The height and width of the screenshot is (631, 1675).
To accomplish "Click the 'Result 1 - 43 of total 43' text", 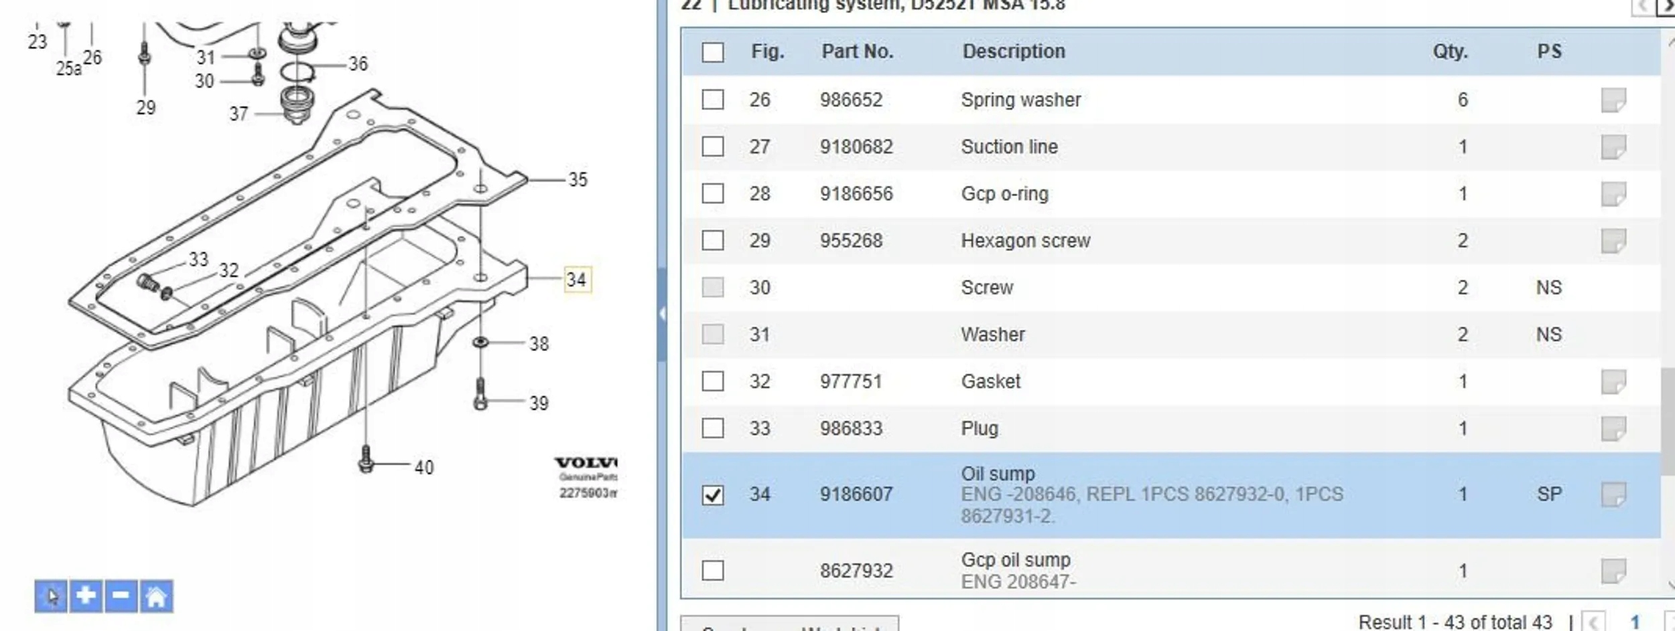I will pos(1455,622).
